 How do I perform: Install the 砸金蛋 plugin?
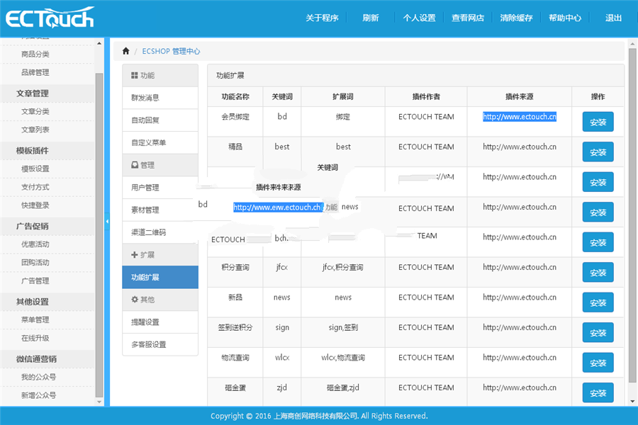pyautogui.click(x=598, y=393)
